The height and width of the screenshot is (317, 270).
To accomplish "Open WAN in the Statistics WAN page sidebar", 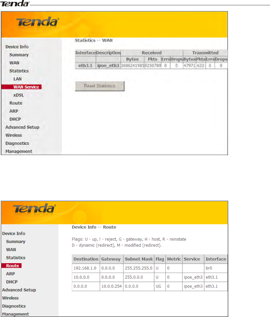I will 14,63.
